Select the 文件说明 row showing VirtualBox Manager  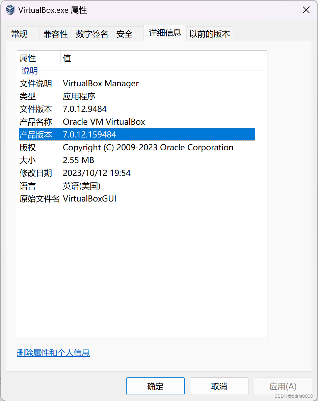click(101, 83)
